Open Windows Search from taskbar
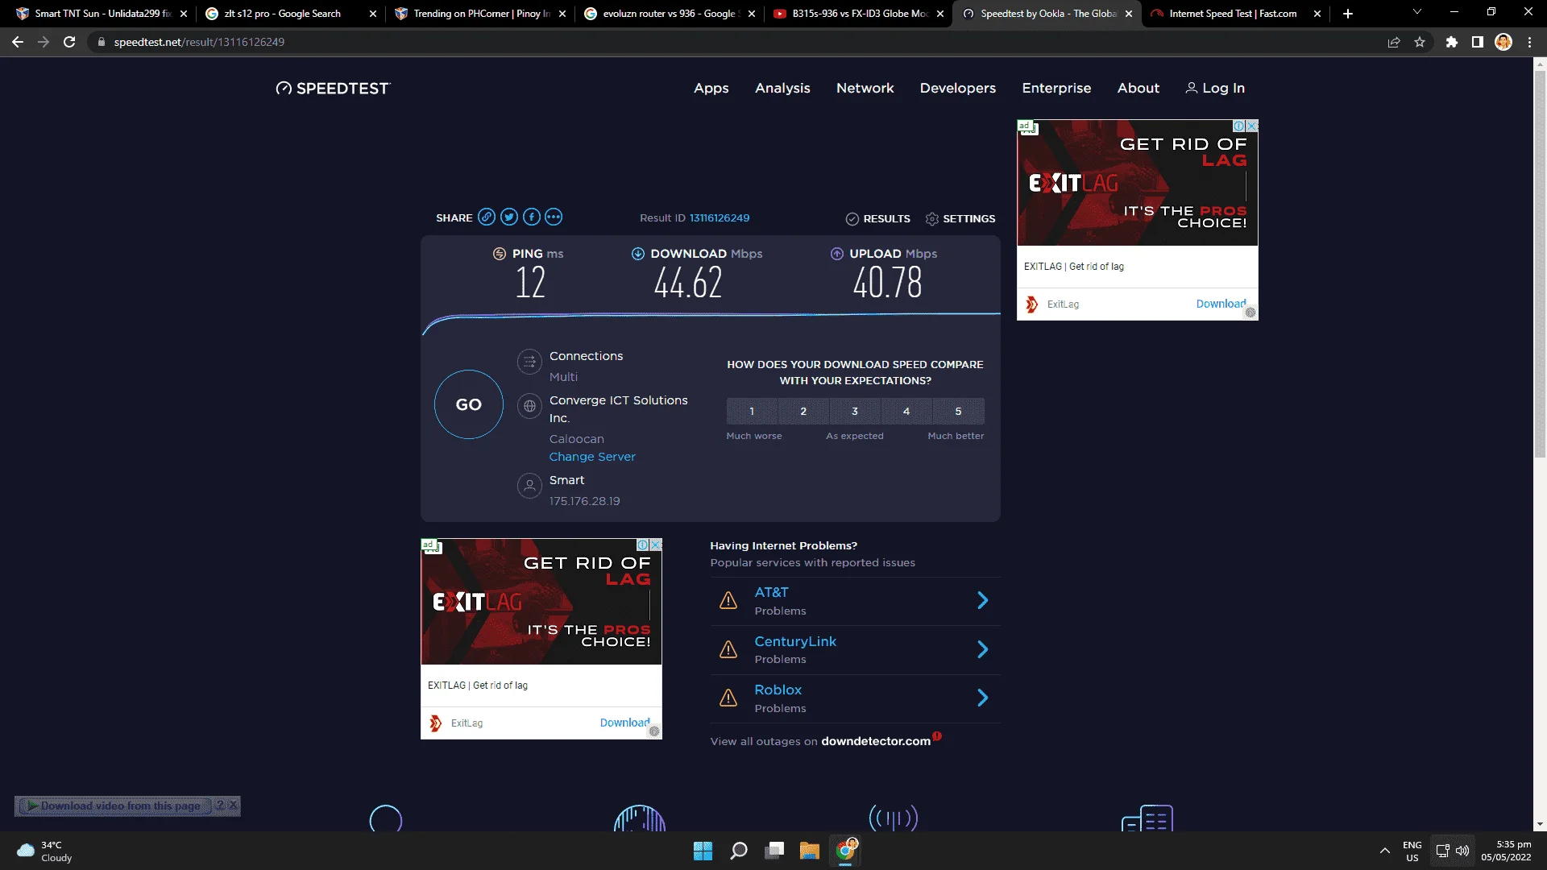Screen dimensions: 1547x870 coord(738,851)
